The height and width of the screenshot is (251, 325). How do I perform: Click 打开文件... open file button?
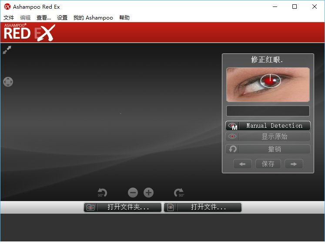click(x=203, y=207)
